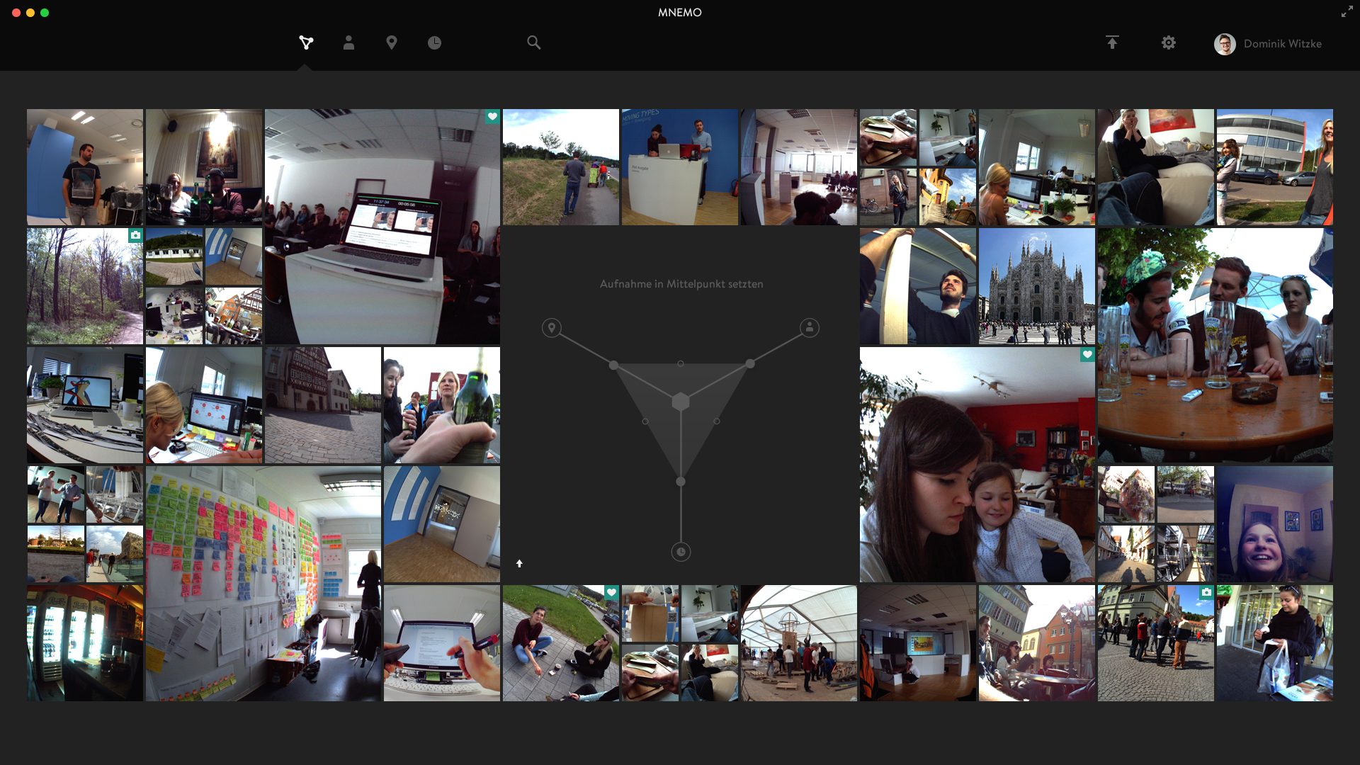Click the person node in the graph

[x=810, y=327]
